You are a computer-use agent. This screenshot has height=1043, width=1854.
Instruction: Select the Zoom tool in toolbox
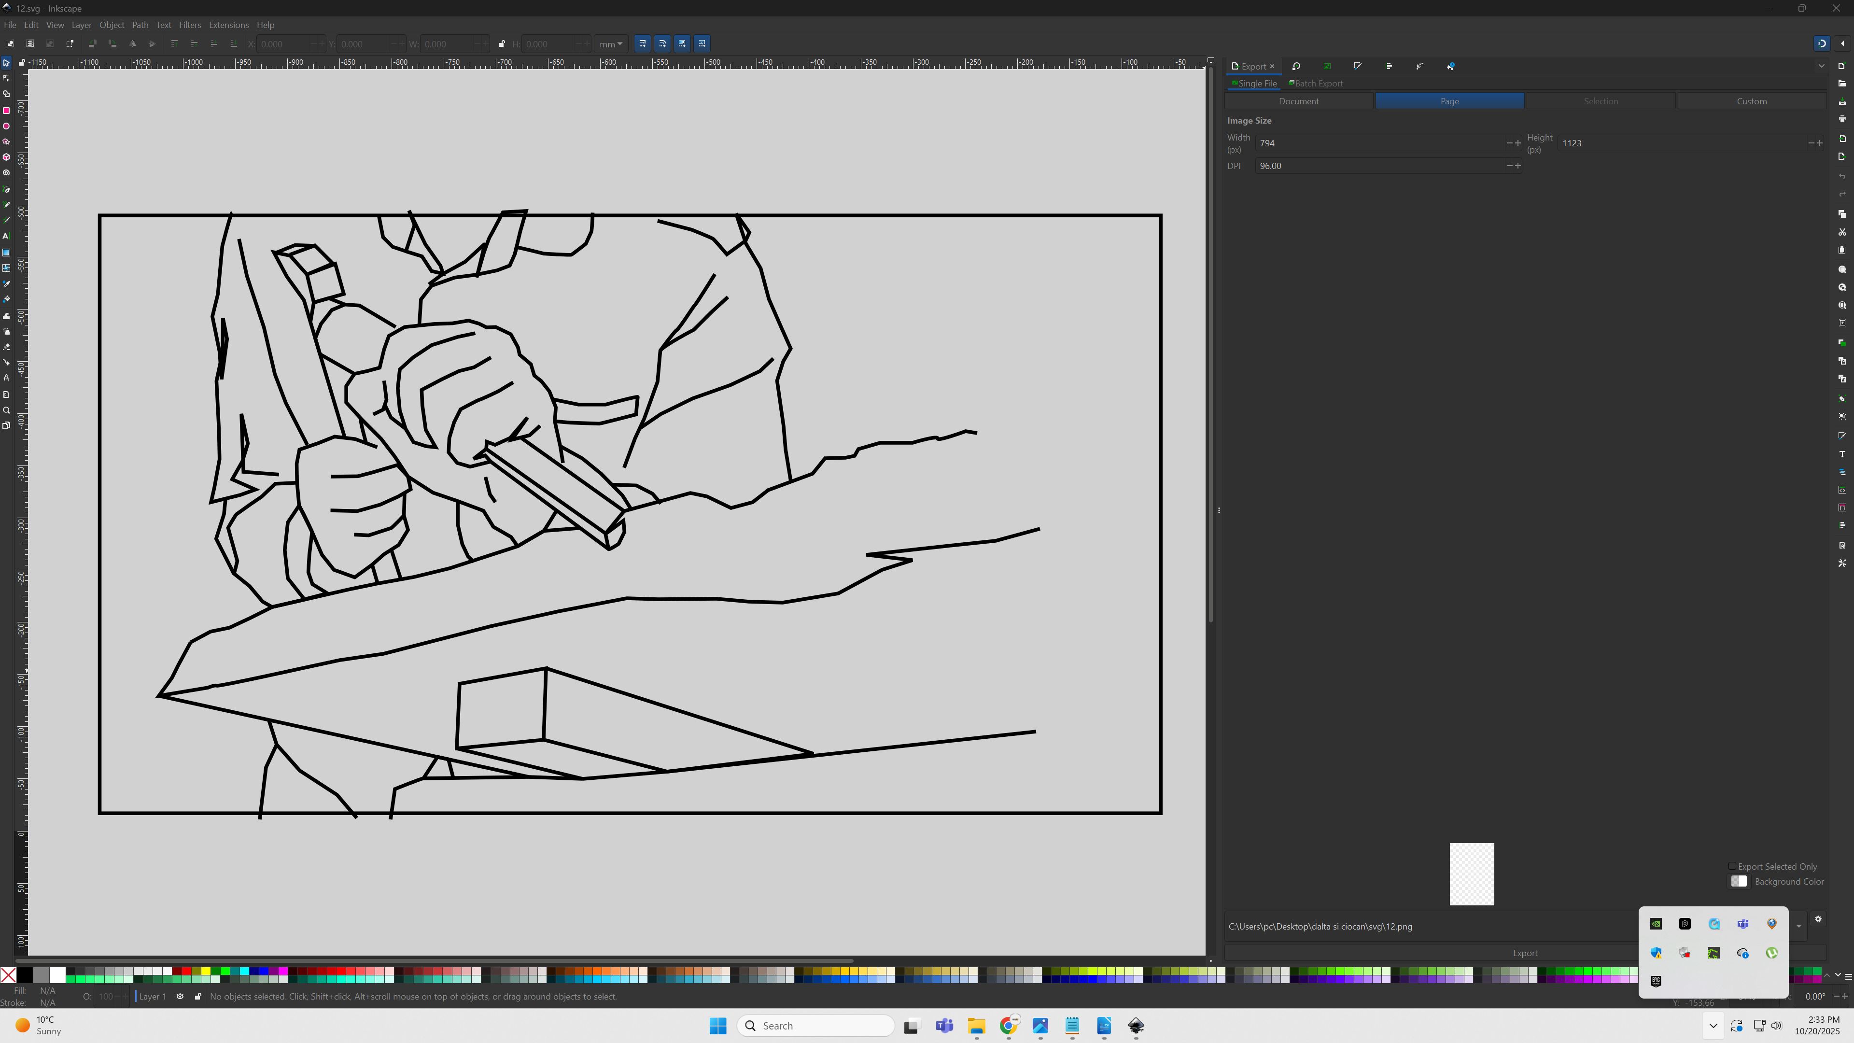pyautogui.click(x=6, y=410)
